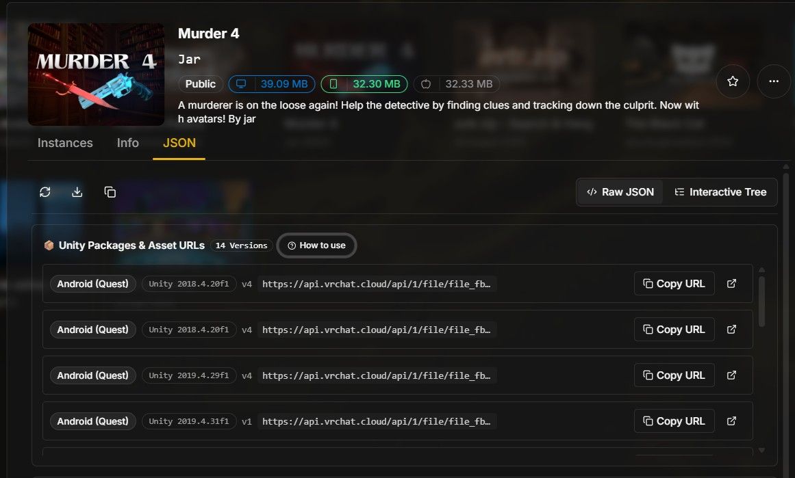Click the file URL in Unity 2019.4.29f1 row
The image size is (795, 478).
376,375
